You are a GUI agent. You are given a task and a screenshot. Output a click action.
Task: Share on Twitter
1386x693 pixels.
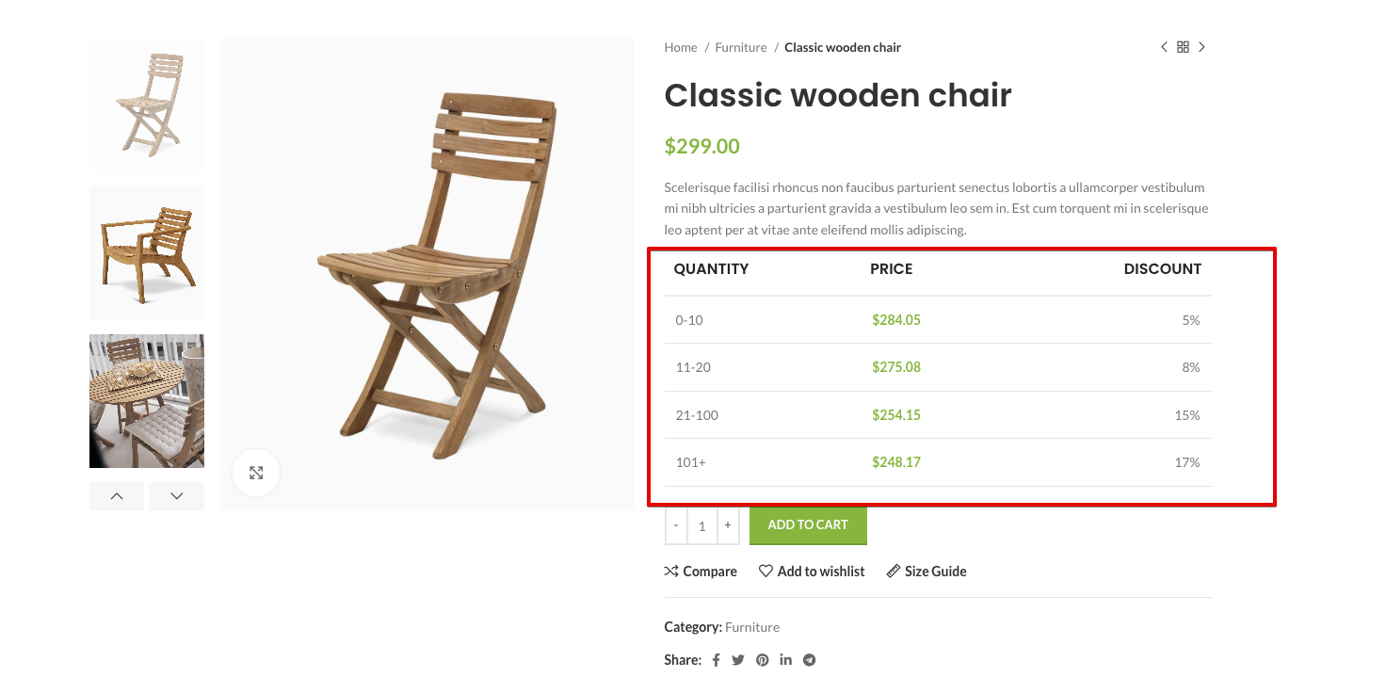click(x=738, y=660)
